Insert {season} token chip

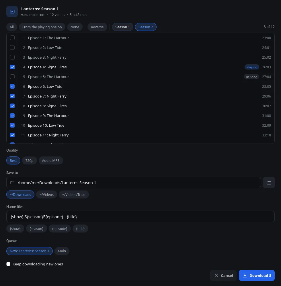click(36, 229)
